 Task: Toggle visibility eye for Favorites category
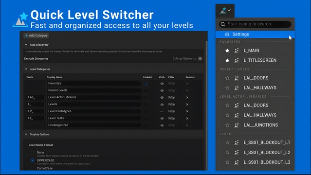pyautogui.click(x=162, y=84)
